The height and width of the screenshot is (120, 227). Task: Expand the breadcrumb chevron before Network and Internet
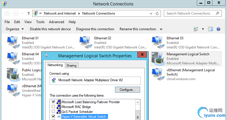click(x=40, y=13)
